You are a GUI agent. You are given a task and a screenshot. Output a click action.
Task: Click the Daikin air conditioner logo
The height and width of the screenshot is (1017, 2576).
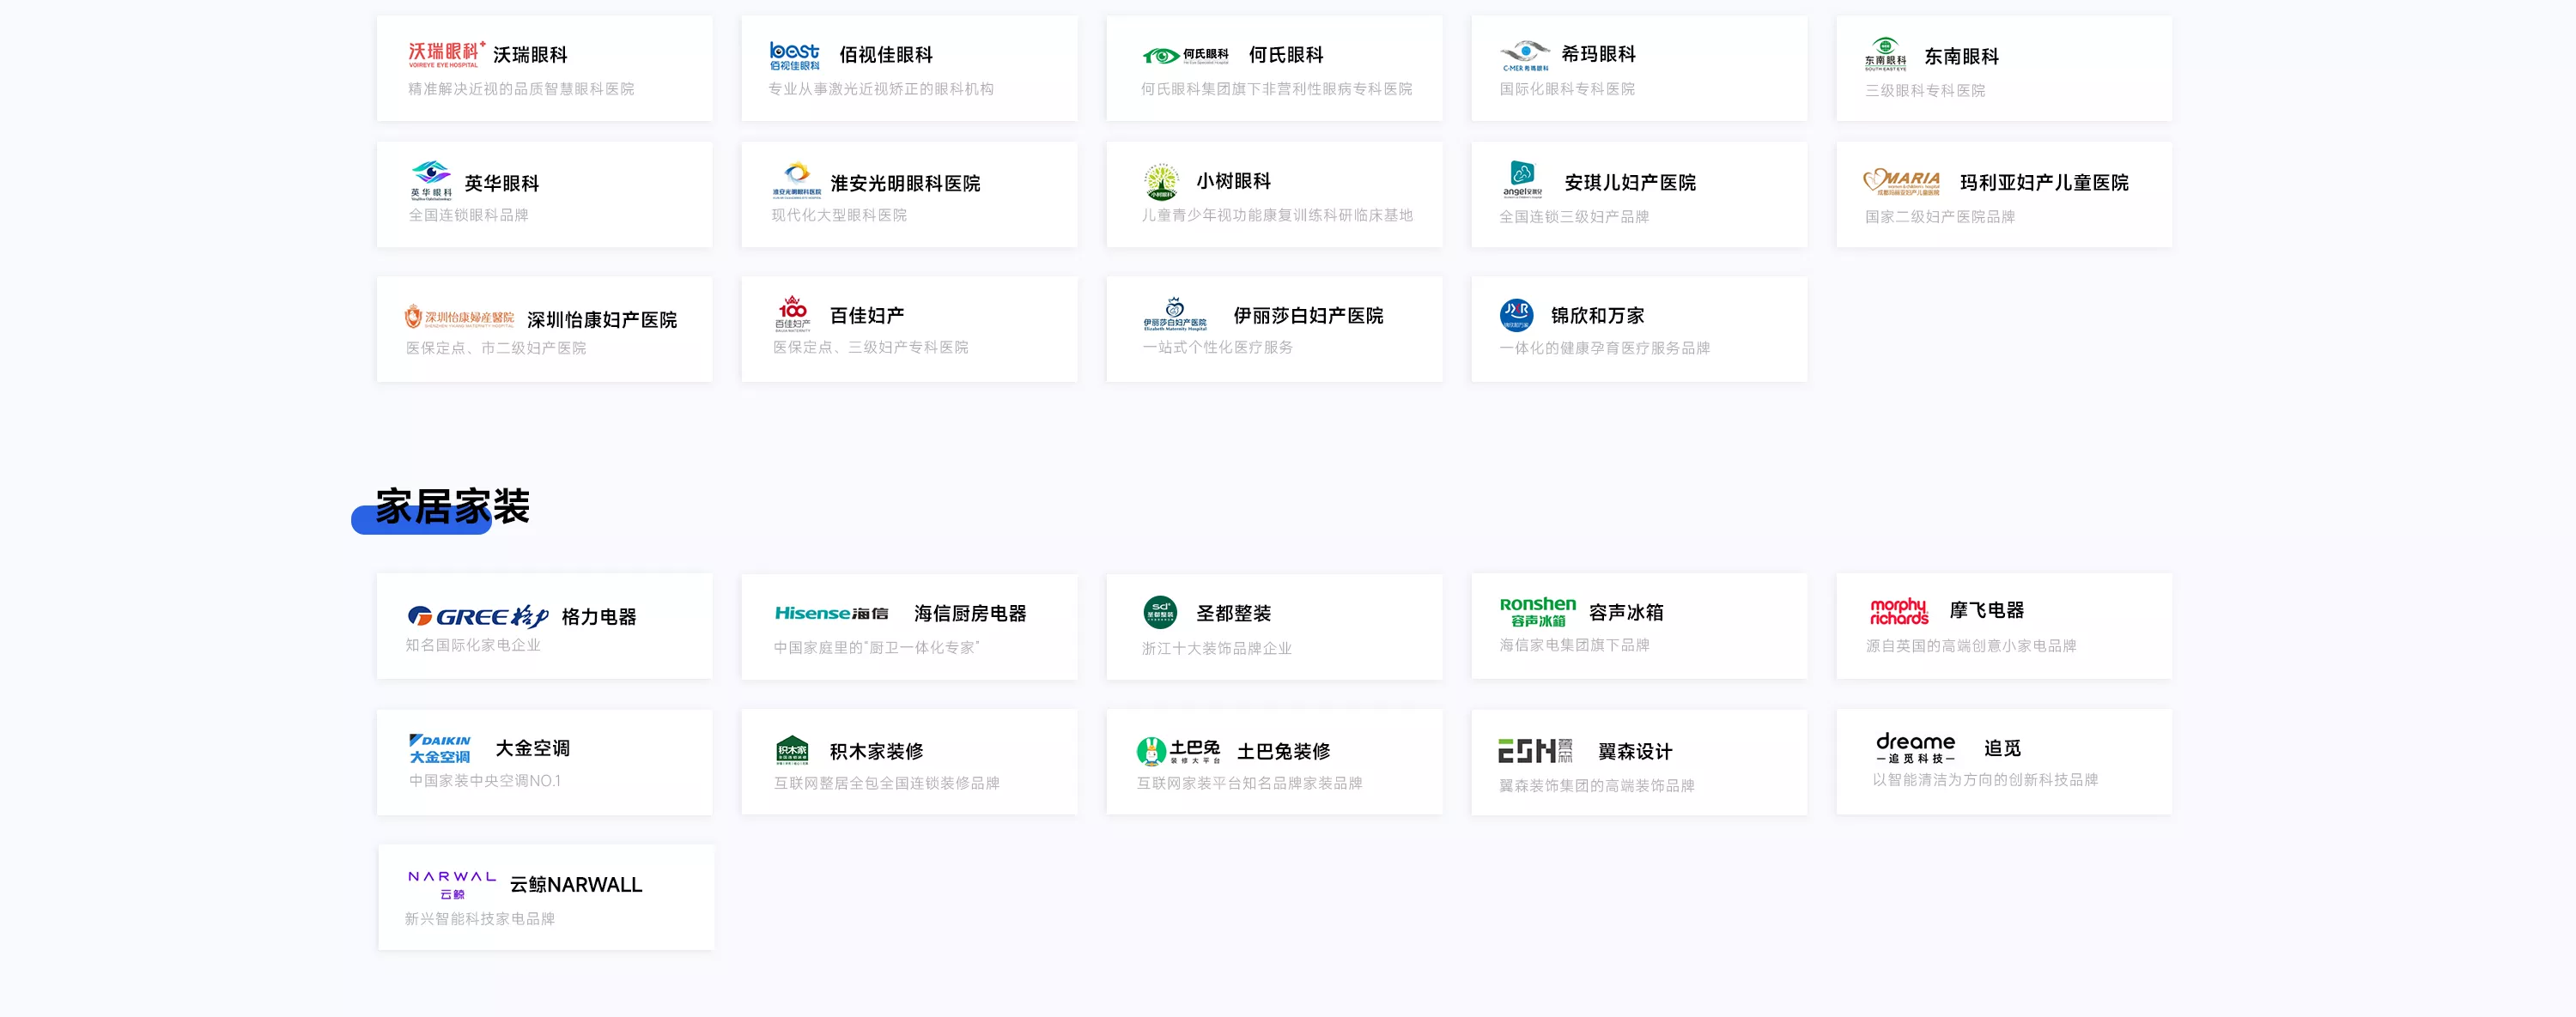(x=439, y=748)
